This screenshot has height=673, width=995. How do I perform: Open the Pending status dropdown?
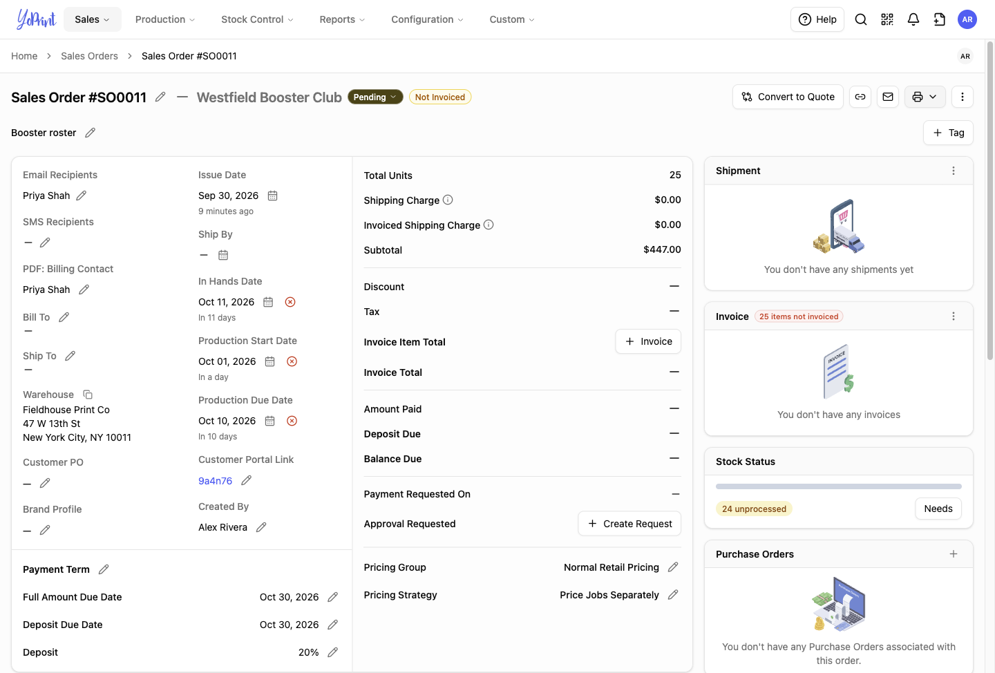point(375,97)
